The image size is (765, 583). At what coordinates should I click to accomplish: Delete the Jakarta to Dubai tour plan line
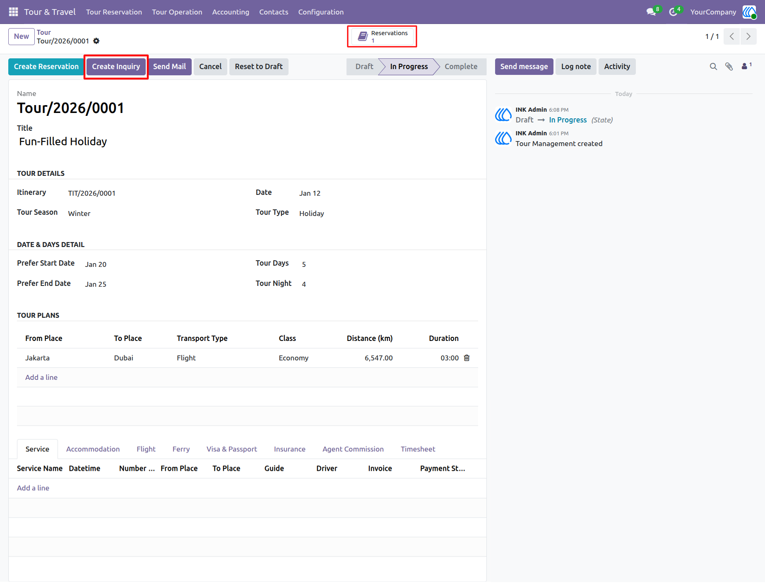(467, 358)
